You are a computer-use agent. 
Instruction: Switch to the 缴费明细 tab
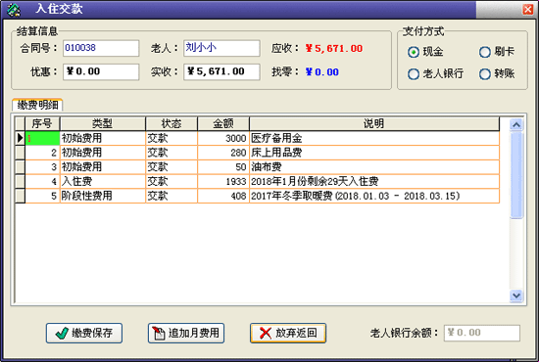[37, 105]
